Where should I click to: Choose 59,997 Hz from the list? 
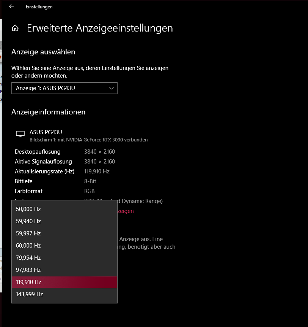tap(64, 233)
